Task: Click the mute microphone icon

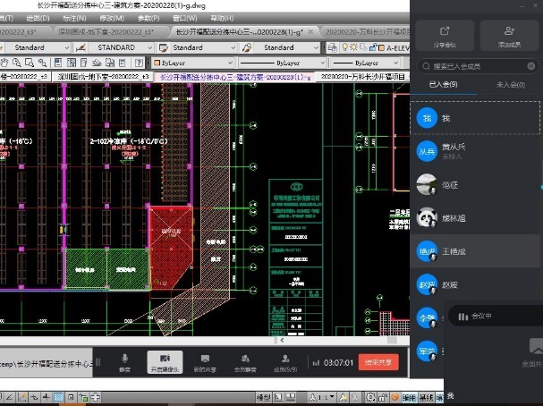Action: 124,359
